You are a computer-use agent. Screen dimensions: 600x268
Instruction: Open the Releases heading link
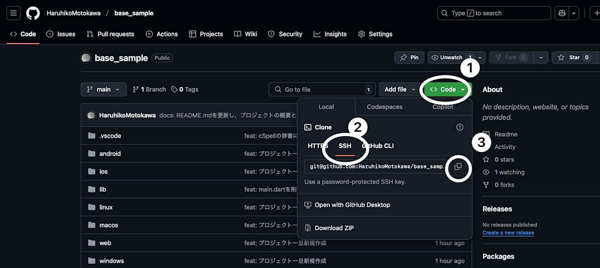(497, 209)
